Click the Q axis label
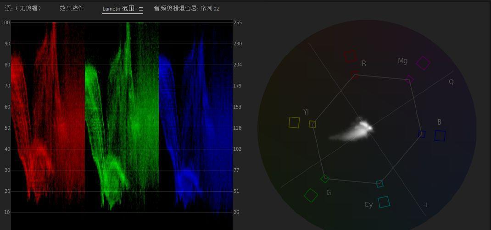491x230 pixels. (451, 82)
